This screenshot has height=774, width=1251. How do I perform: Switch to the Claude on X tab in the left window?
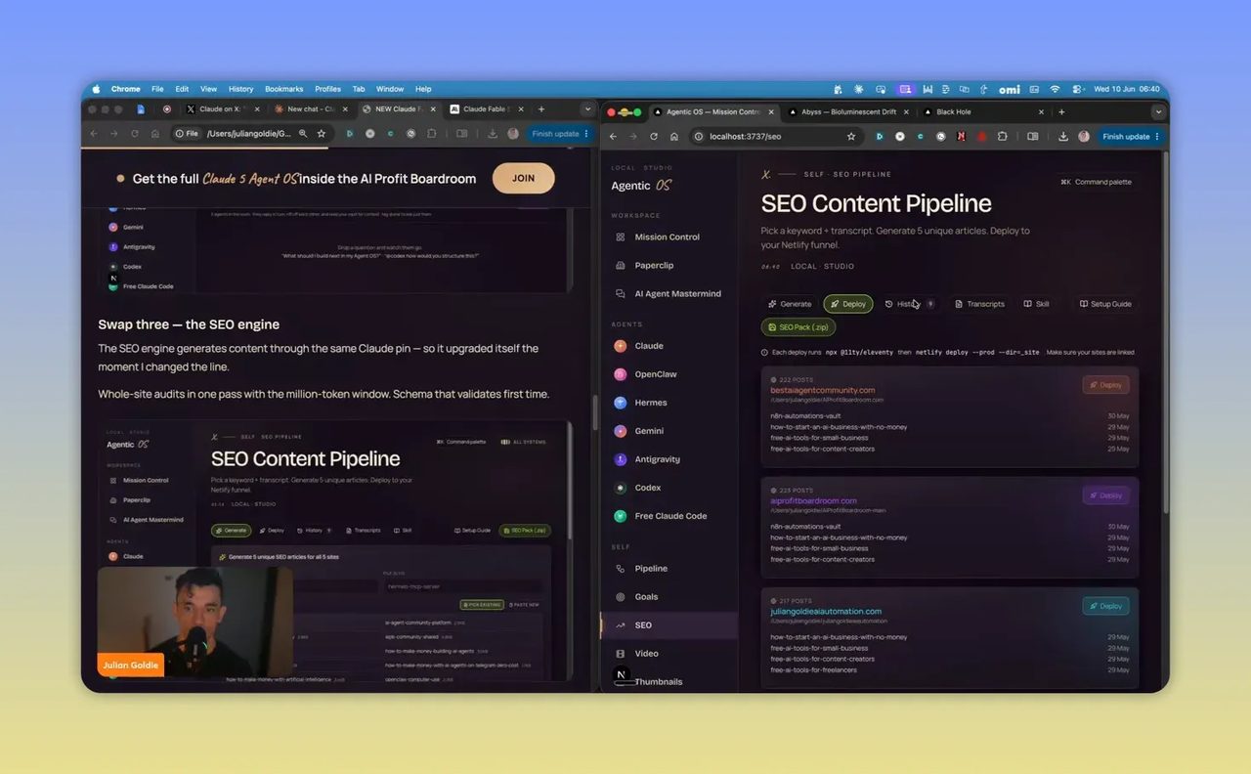pos(223,109)
